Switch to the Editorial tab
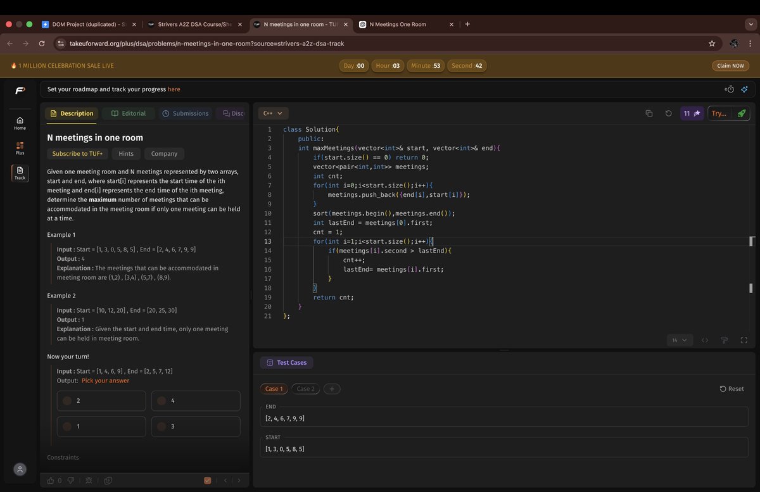This screenshot has height=492, width=760. [x=129, y=113]
